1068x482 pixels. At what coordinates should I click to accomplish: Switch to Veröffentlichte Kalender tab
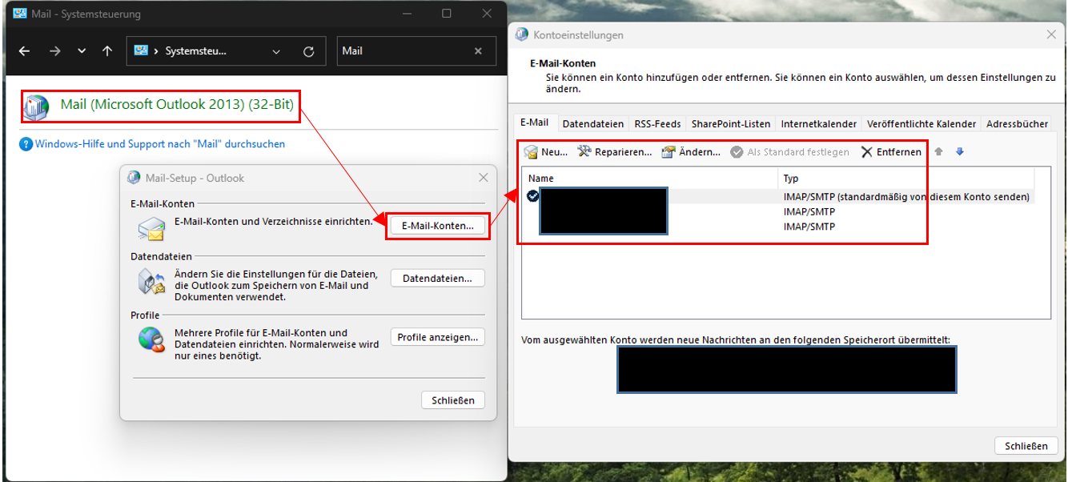click(921, 124)
